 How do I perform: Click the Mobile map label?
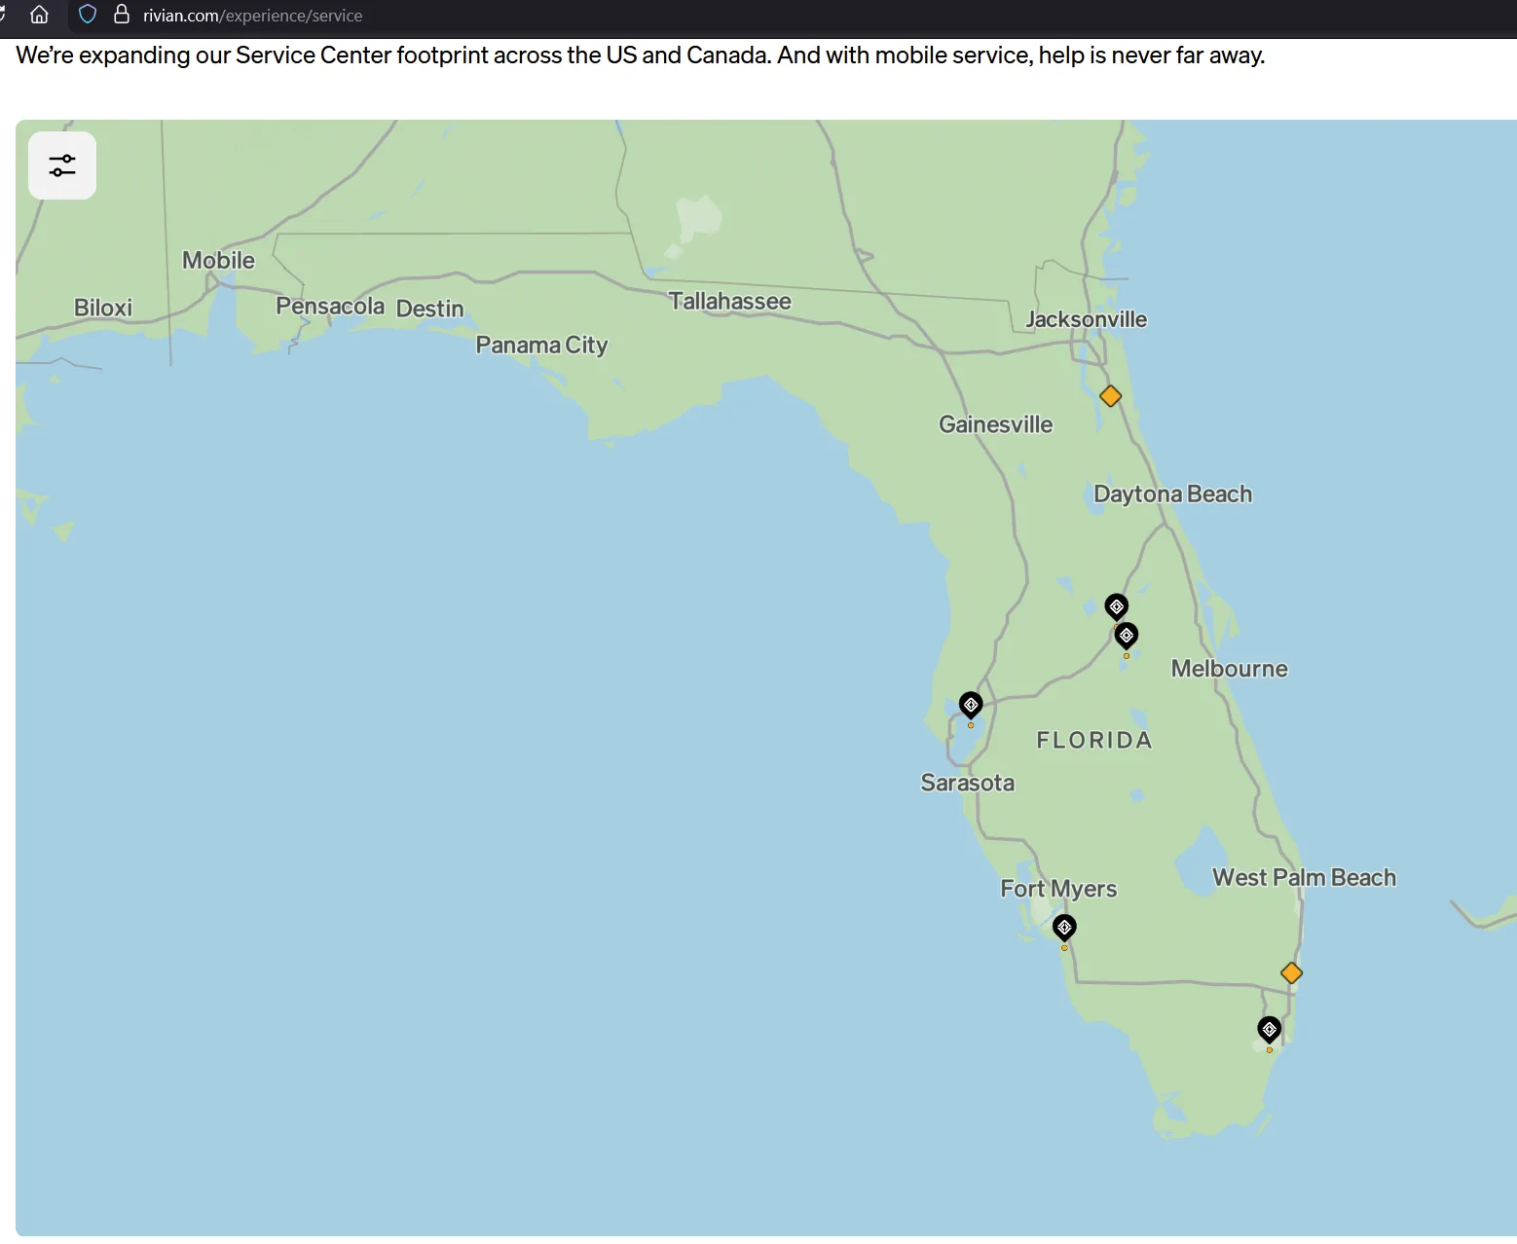pos(219,261)
